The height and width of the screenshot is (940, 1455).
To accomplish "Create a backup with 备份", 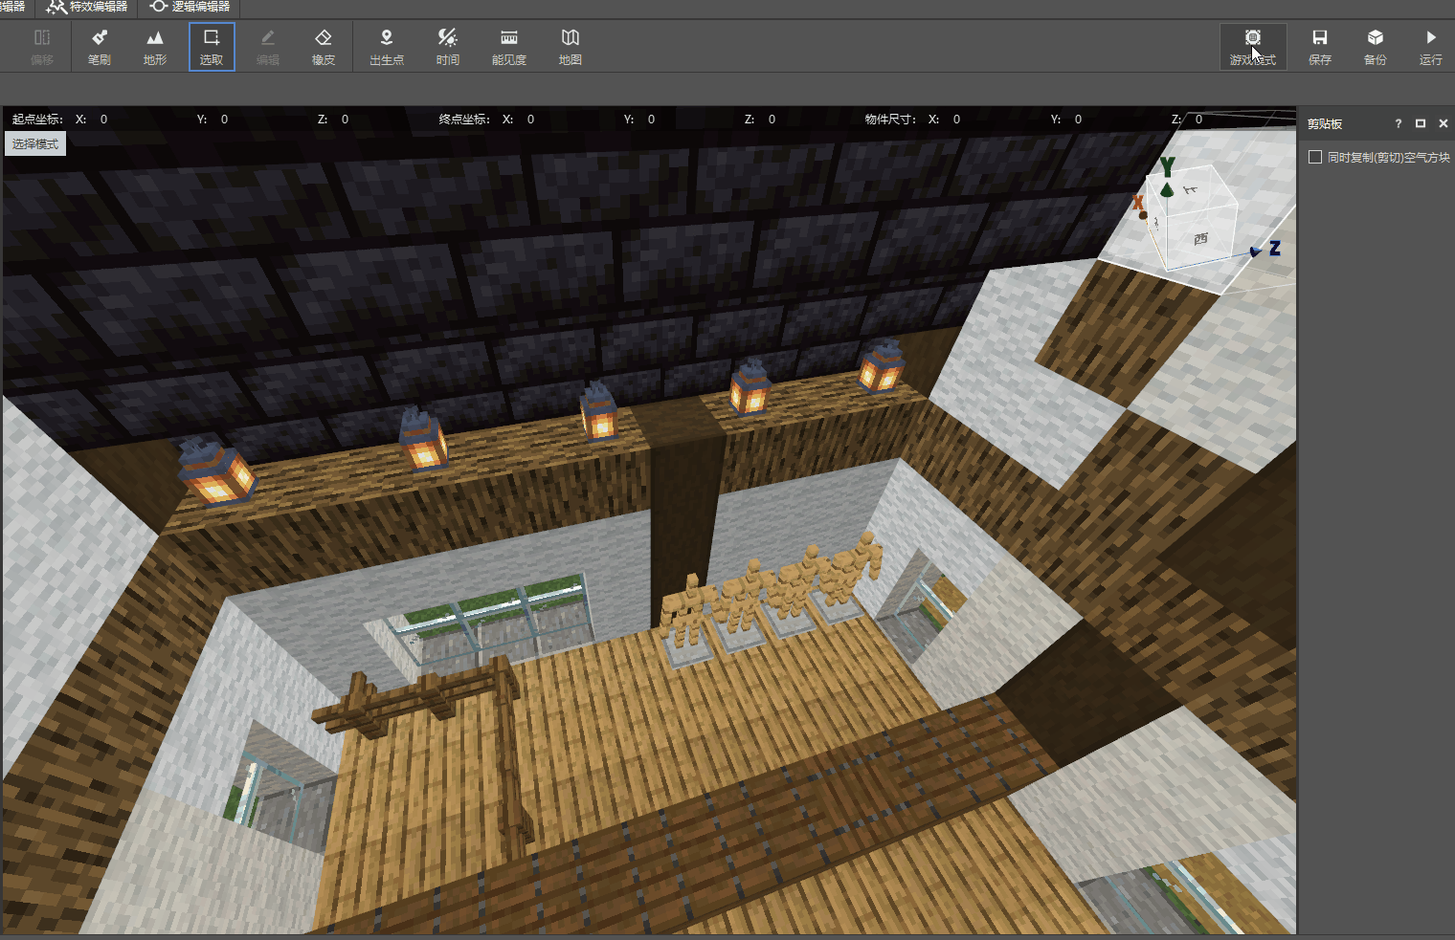I will point(1376,47).
